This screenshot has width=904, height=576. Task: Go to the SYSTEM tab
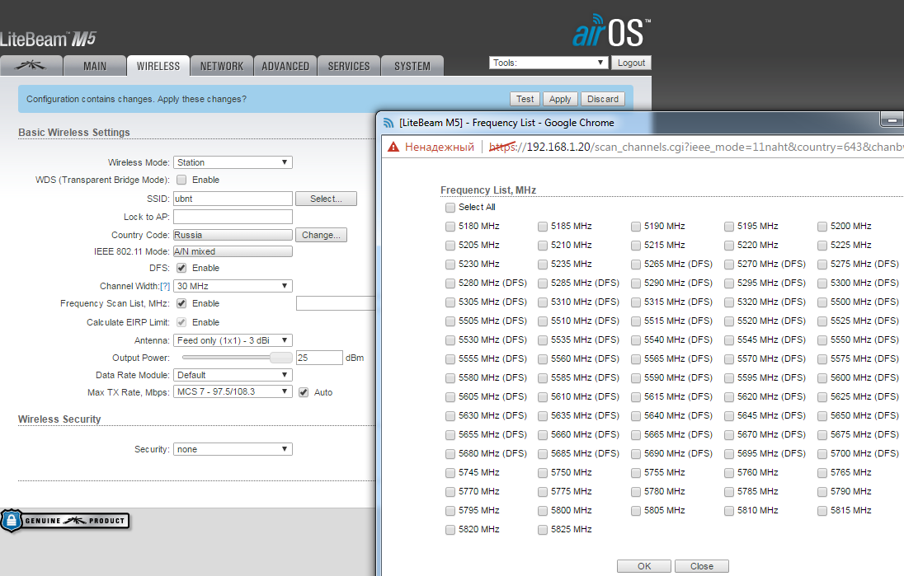[412, 66]
